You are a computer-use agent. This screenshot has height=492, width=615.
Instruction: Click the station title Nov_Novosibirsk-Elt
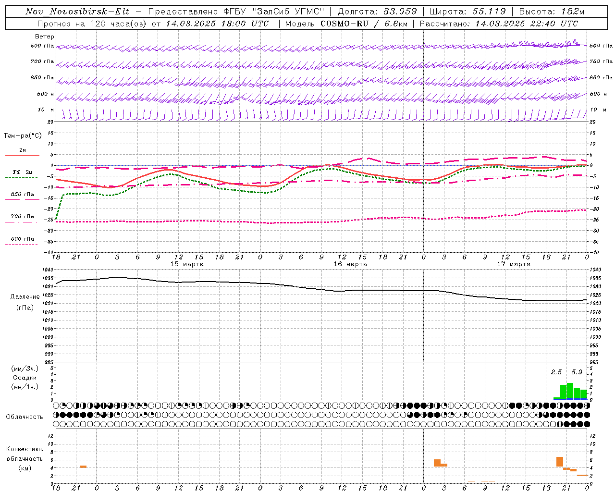coord(77,12)
